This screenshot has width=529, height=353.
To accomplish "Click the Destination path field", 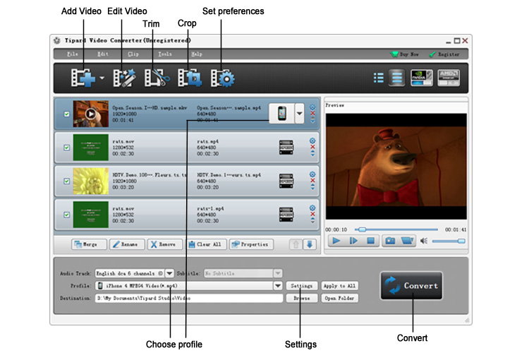I will (189, 298).
